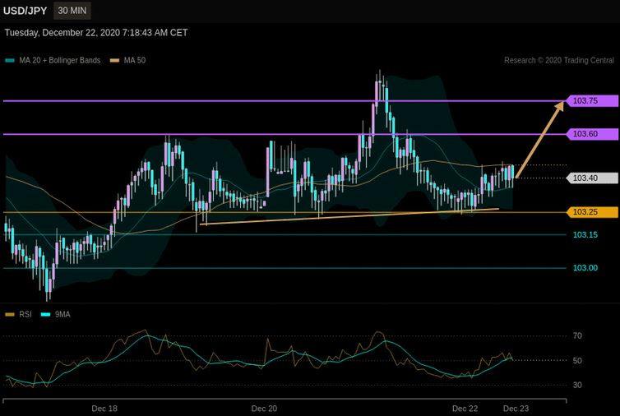The height and width of the screenshot is (416, 620).
Task: Click the date and time stamp text
Action: click(96, 32)
